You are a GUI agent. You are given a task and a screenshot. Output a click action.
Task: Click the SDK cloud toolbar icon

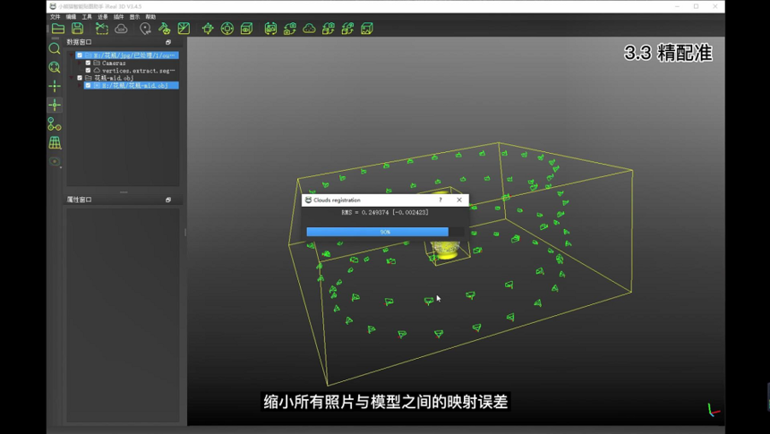click(x=121, y=29)
